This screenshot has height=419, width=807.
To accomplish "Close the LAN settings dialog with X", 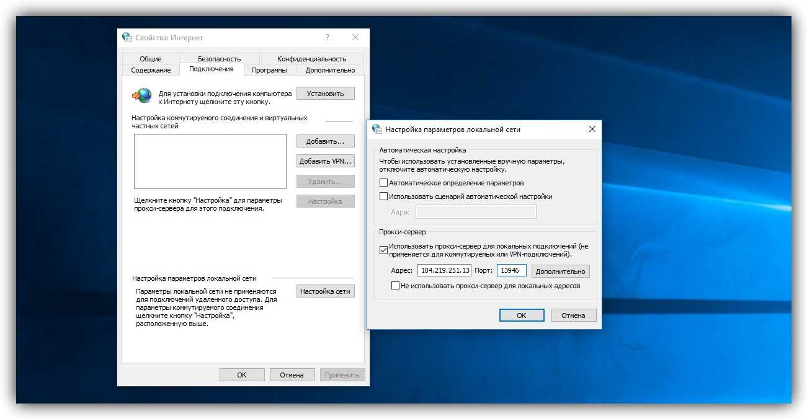I will click(x=592, y=129).
